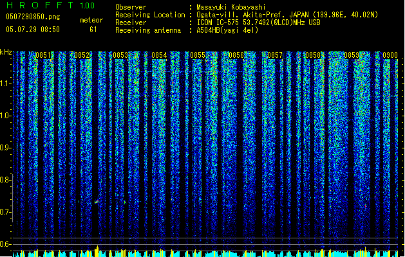Click the 0851 time marker
405x257 pixels.
[x=43, y=55]
